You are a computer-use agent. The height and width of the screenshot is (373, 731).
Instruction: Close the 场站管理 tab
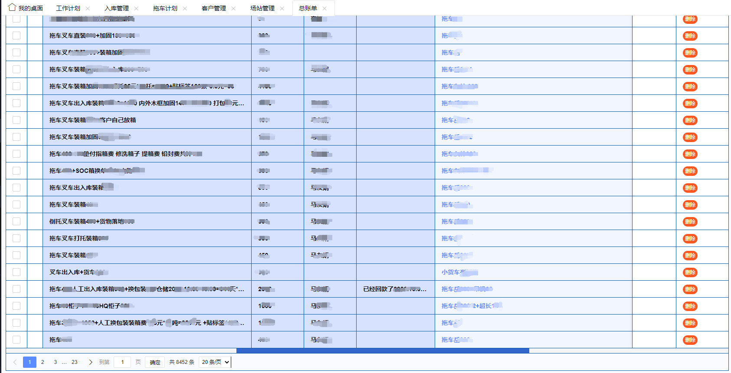point(282,8)
